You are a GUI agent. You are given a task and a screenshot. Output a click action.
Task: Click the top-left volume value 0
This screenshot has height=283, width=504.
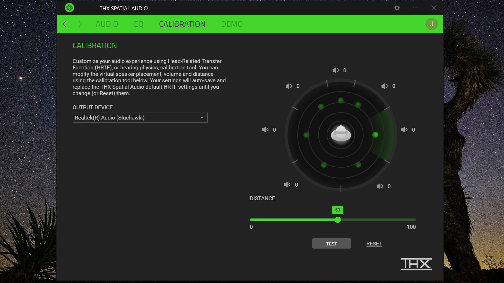pyautogui.click(x=298, y=86)
